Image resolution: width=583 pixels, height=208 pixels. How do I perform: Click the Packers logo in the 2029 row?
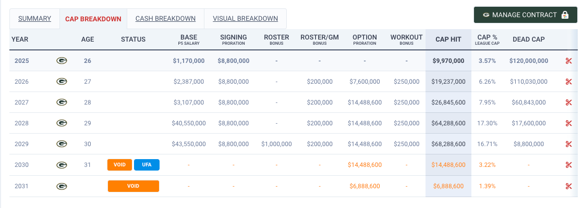[62, 144]
